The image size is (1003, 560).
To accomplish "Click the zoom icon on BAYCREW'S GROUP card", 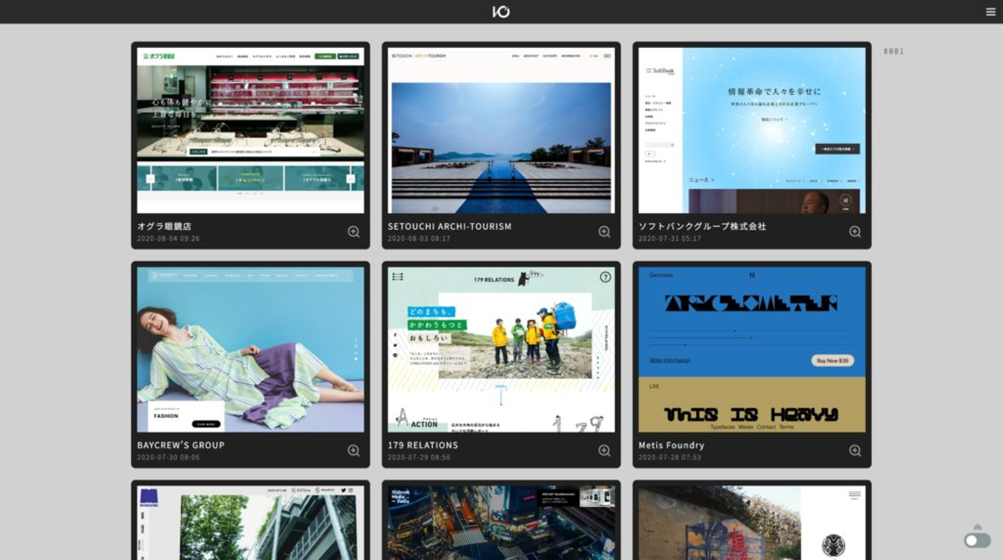I will point(354,451).
